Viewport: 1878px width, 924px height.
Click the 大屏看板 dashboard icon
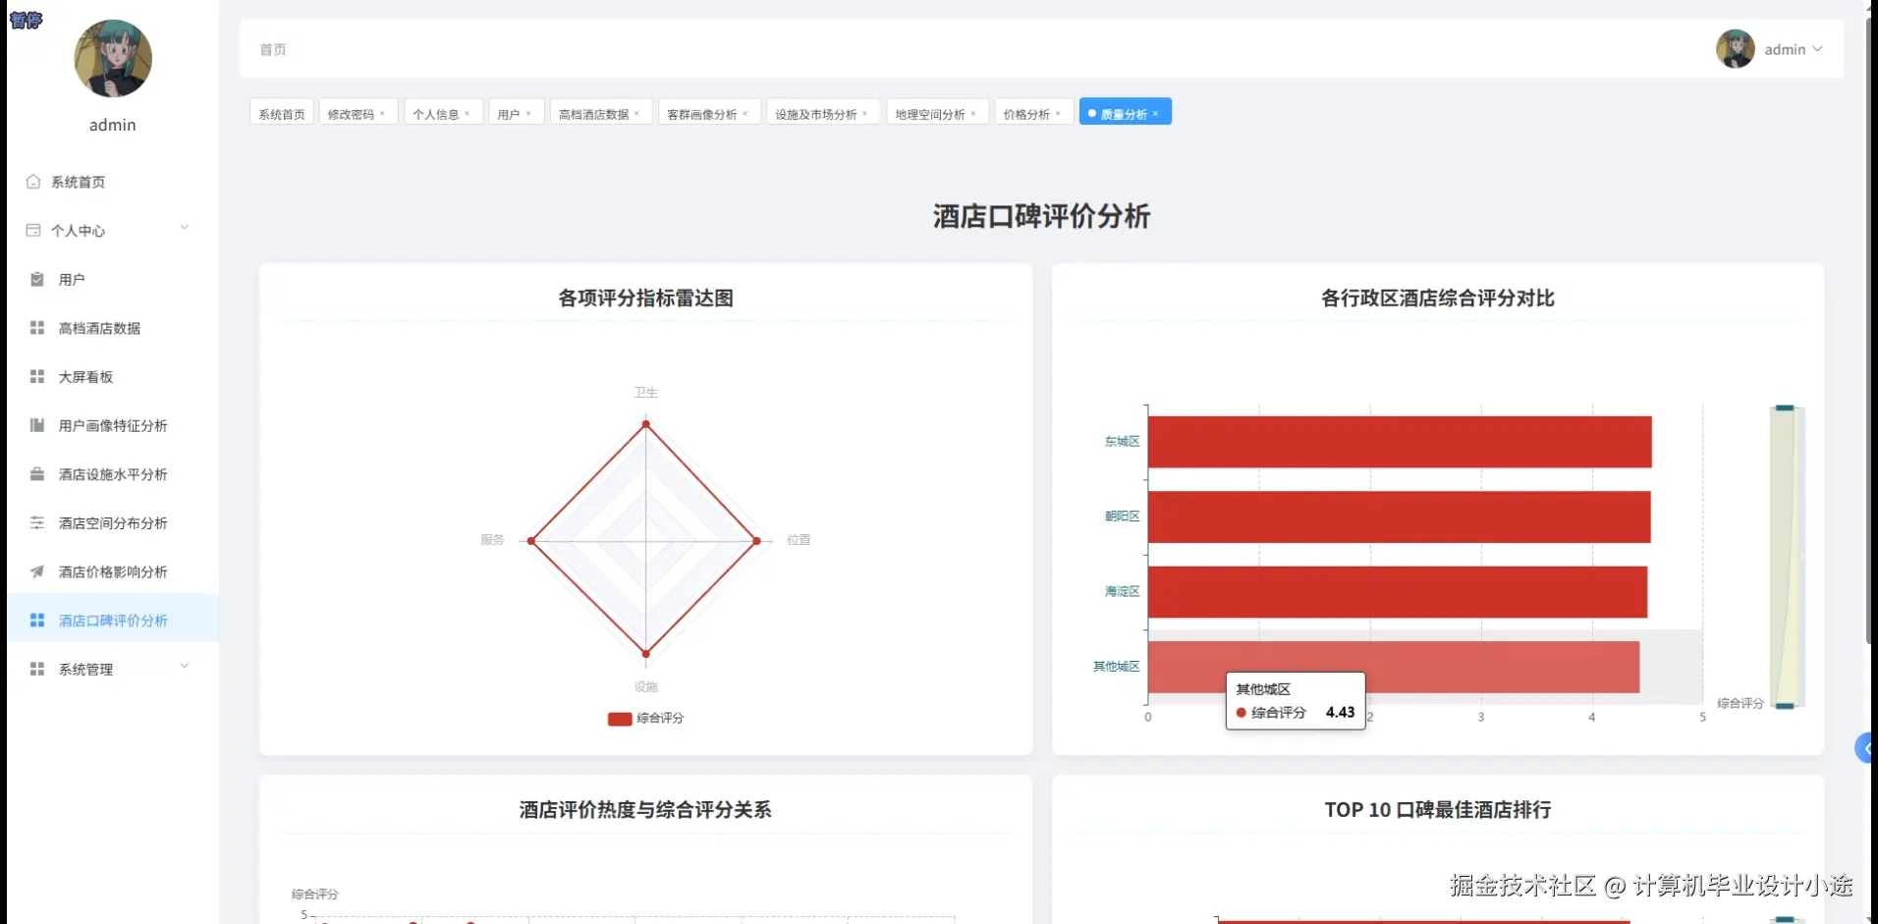[x=36, y=376]
